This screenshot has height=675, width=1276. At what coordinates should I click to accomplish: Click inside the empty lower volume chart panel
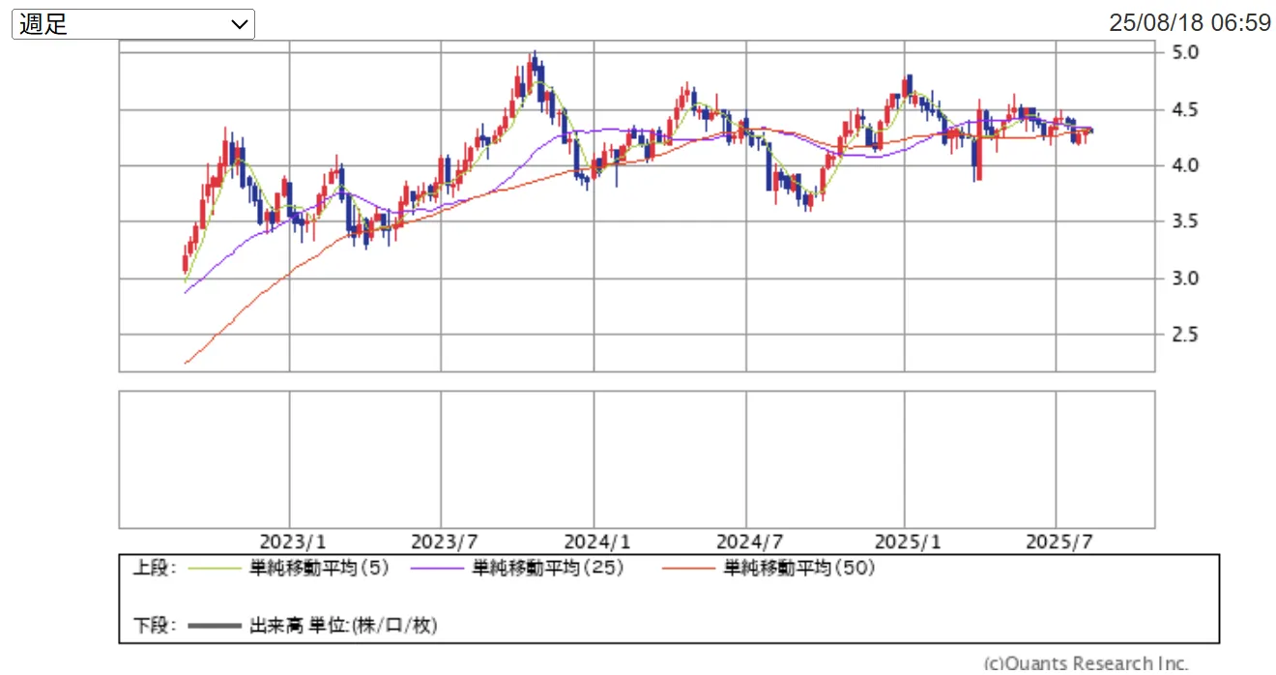pos(637,459)
